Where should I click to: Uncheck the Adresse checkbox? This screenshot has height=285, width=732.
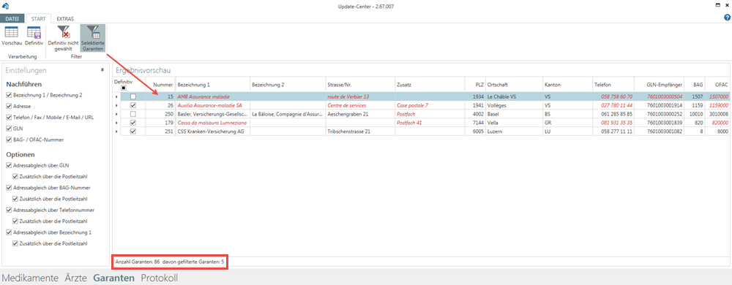point(10,106)
